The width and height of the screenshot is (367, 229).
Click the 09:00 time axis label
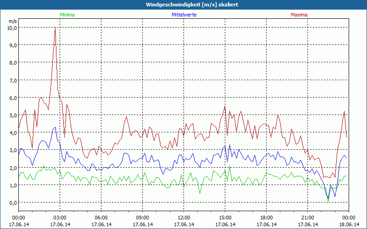tap(143, 218)
